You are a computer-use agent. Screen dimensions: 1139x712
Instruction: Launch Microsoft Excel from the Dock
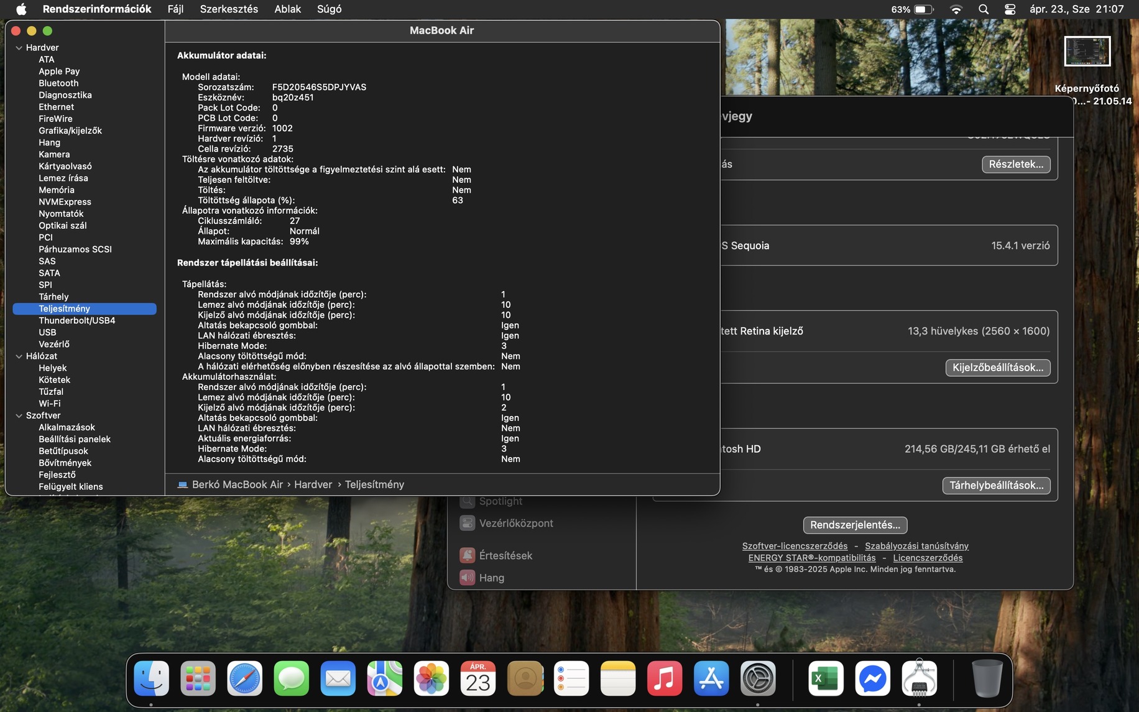(x=826, y=678)
